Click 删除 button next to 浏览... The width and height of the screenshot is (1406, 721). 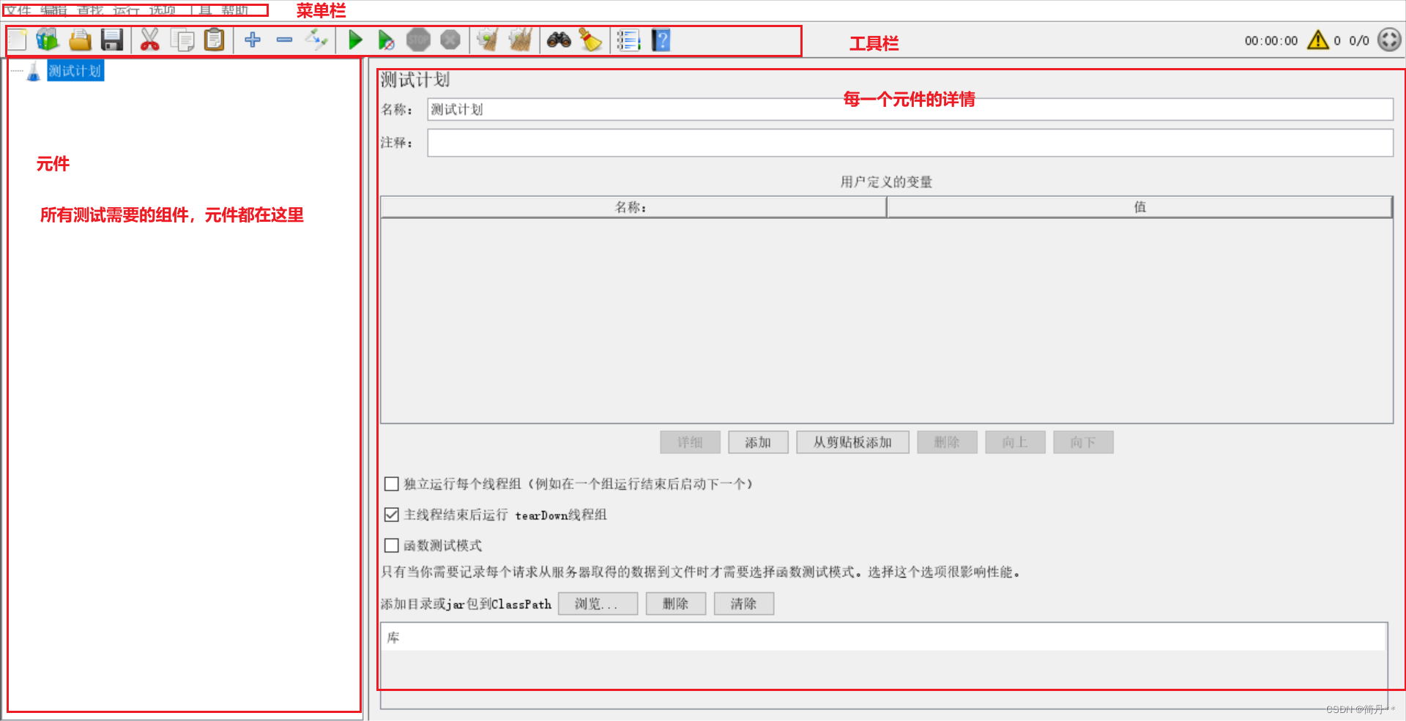(675, 604)
